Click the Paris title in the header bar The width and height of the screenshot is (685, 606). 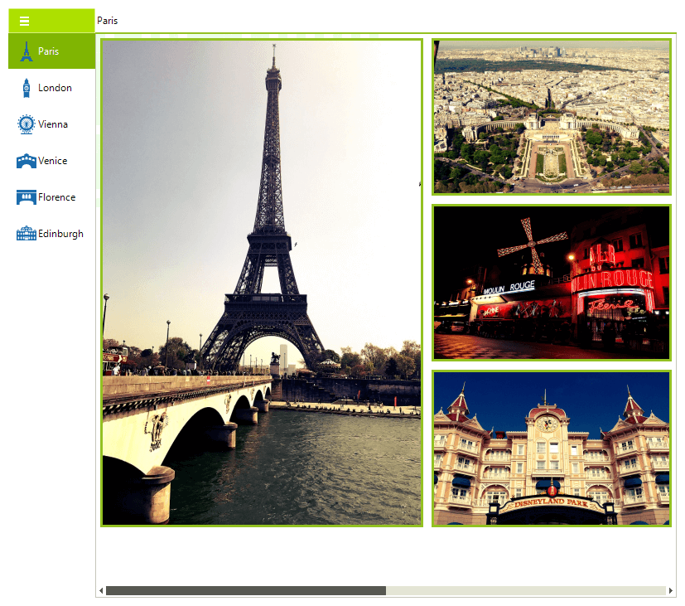tap(107, 21)
